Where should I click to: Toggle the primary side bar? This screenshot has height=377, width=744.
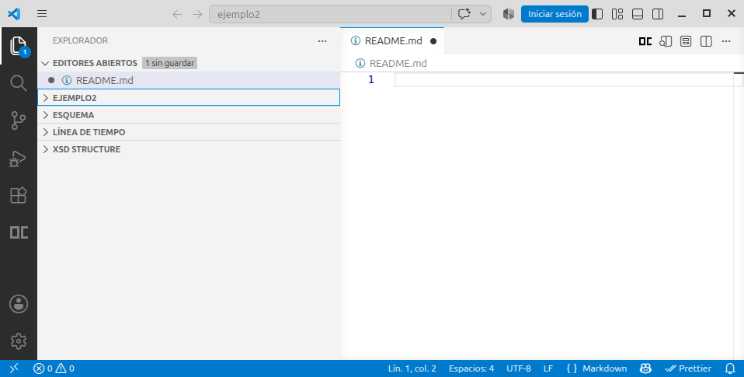pos(597,14)
